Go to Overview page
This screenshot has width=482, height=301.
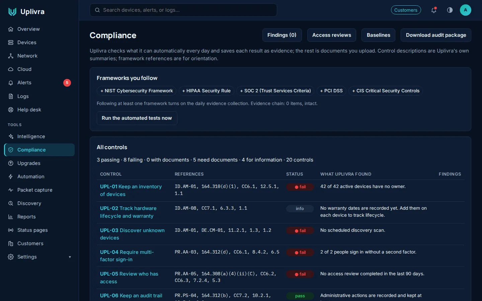pyautogui.click(x=39, y=29)
